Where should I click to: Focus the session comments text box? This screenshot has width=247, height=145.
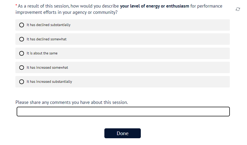pyautogui.click(x=123, y=112)
